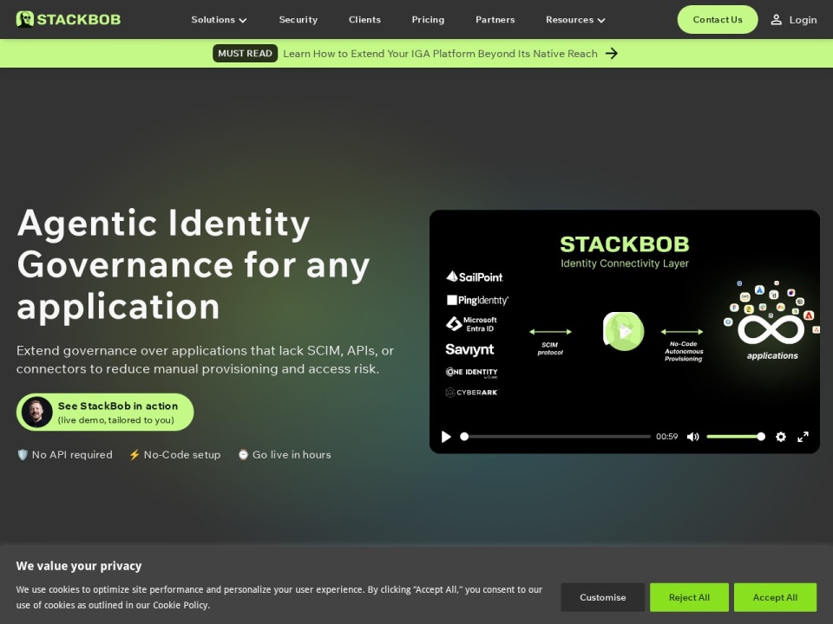Image resolution: width=833 pixels, height=624 pixels.
Task: Go to the Clients page
Action: point(364,20)
